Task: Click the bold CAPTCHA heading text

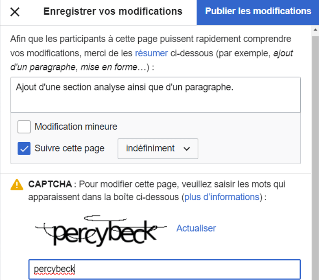Action: (x=50, y=184)
